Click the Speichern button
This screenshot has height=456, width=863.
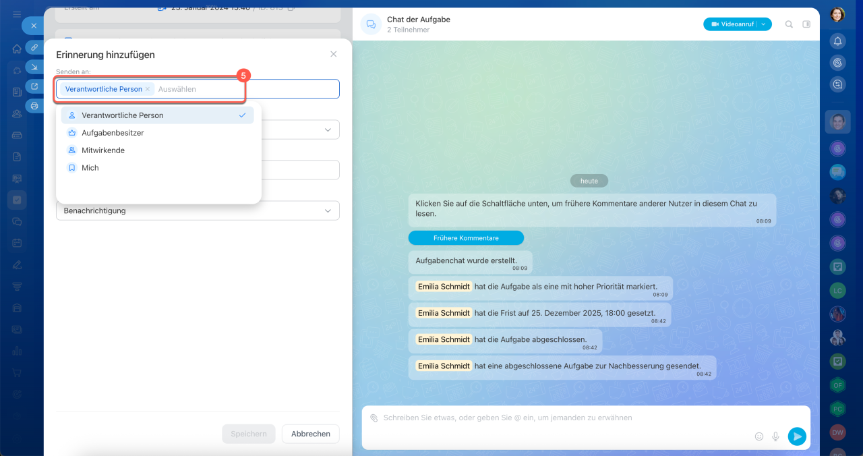[249, 434]
